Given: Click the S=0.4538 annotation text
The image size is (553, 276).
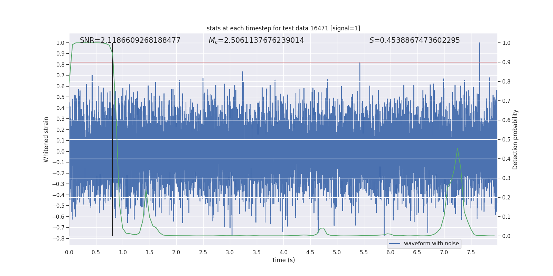Looking at the screenshot, I should pos(414,40).
